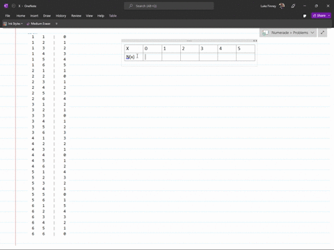Click the table header cell 1
Viewport: 334px width, 250px height.
click(x=171, y=49)
